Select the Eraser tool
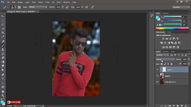The width and height of the screenshot is (191, 107). [x=3, y=58]
